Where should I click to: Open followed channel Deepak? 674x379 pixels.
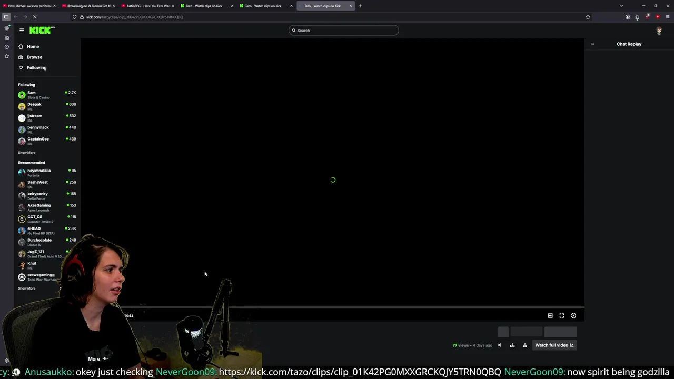click(47, 106)
